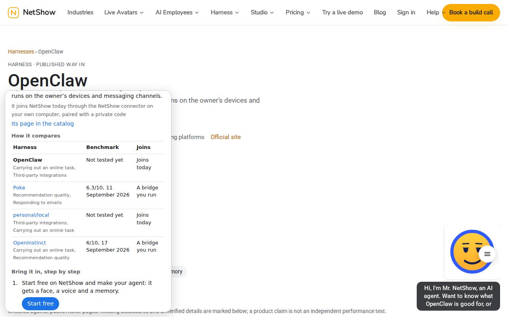Visit the Official site link
The width and height of the screenshot is (508, 317).
pyautogui.click(x=226, y=137)
